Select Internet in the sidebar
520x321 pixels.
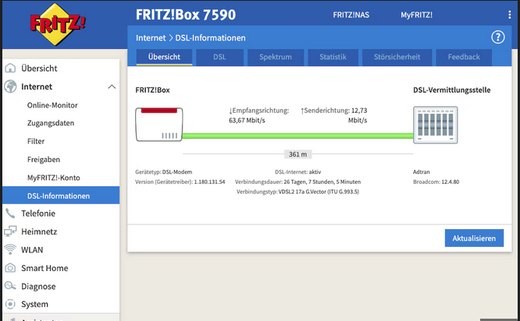(x=37, y=86)
